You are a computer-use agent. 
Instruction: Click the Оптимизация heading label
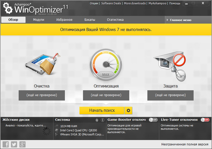106,86
